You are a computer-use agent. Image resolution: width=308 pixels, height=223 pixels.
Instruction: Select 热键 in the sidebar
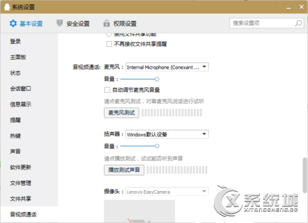click(15, 136)
